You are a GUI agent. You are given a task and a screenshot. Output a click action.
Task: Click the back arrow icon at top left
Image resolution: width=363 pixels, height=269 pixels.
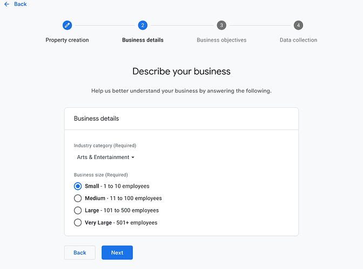[6, 4]
